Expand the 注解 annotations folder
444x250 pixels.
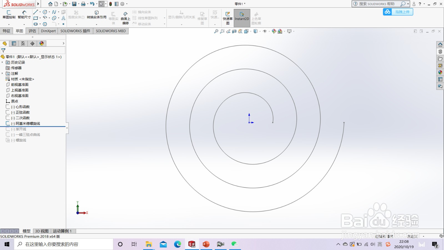point(2,74)
